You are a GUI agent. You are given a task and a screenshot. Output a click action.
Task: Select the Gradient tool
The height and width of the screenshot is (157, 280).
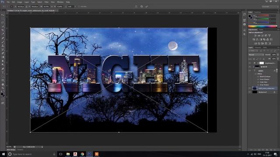tap(3, 57)
